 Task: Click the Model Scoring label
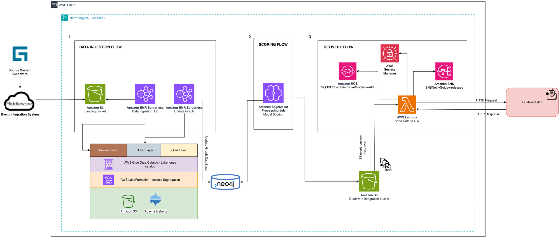273,114
